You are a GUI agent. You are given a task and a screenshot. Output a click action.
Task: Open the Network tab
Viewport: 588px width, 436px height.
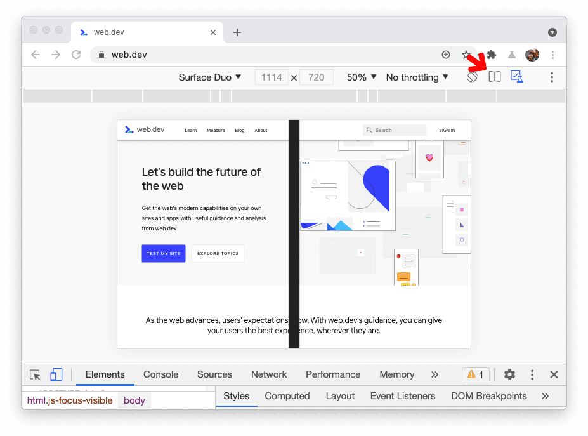click(x=269, y=374)
